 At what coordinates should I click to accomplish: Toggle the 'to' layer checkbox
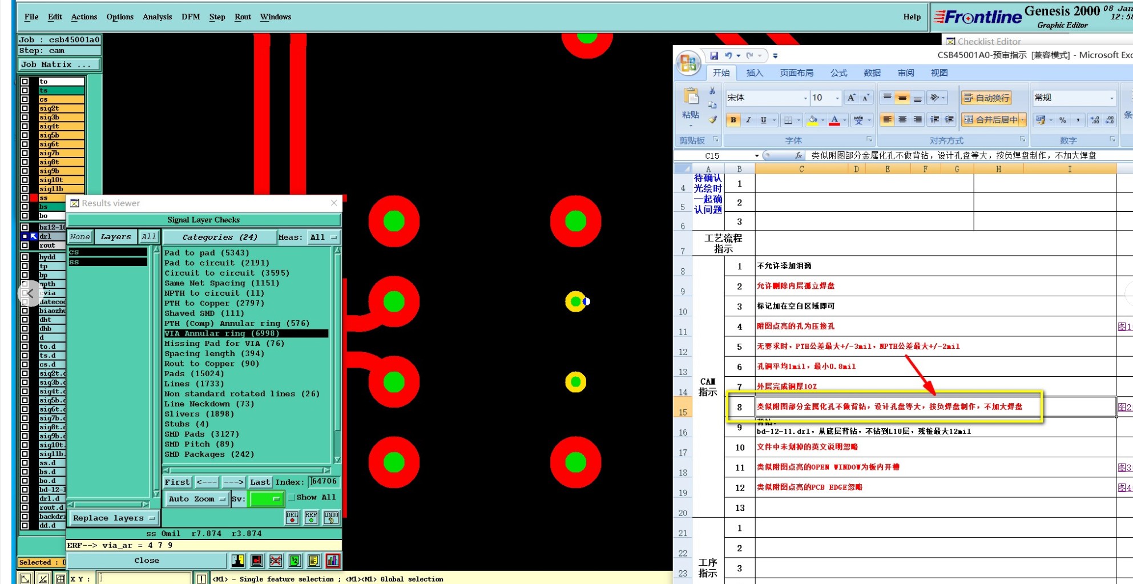click(25, 82)
